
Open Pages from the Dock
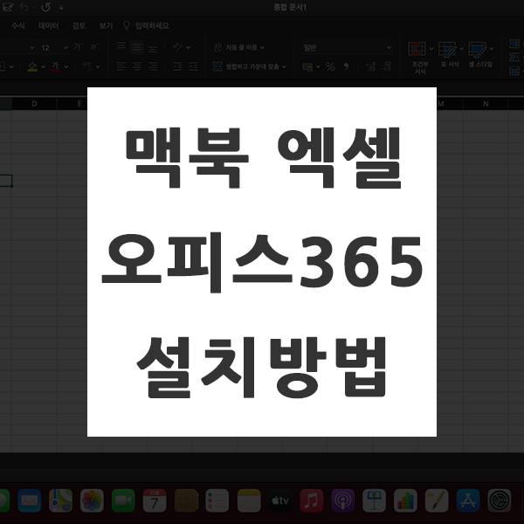(437, 500)
